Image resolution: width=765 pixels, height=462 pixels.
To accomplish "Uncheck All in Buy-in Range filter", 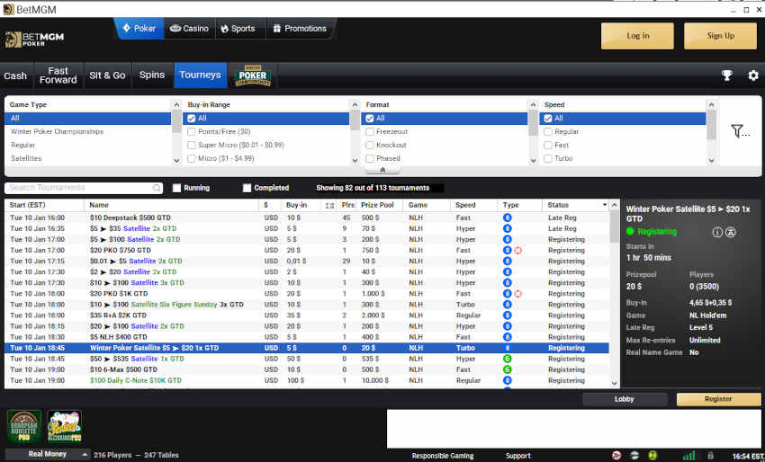I will [x=191, y=119].
